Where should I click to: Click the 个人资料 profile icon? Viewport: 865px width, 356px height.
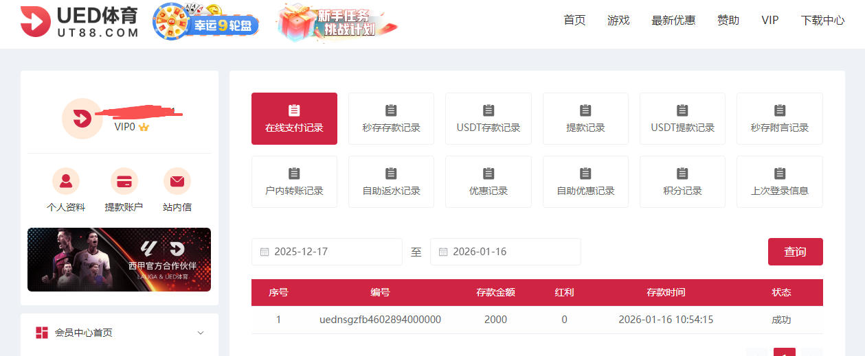click(x=66, y=182)
